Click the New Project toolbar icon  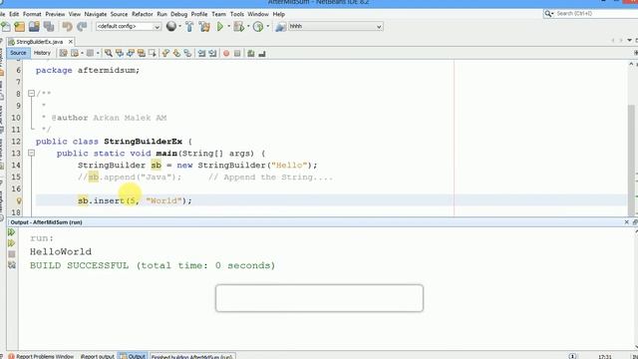[x=20, y=27]
